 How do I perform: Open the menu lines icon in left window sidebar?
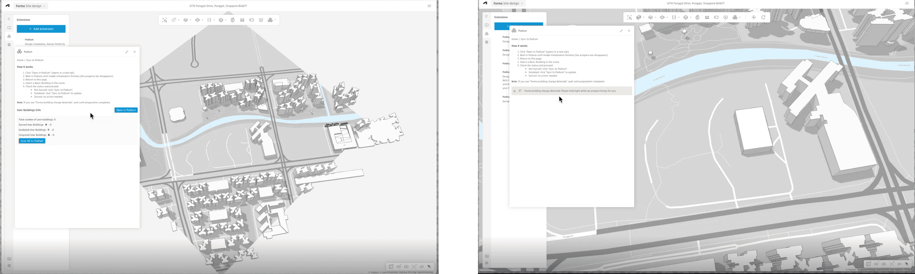(x=9, y=19)
